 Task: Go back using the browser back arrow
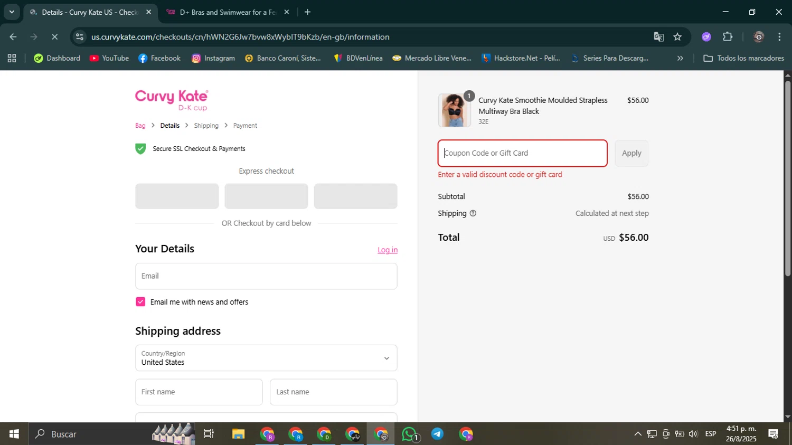(13, 37)
